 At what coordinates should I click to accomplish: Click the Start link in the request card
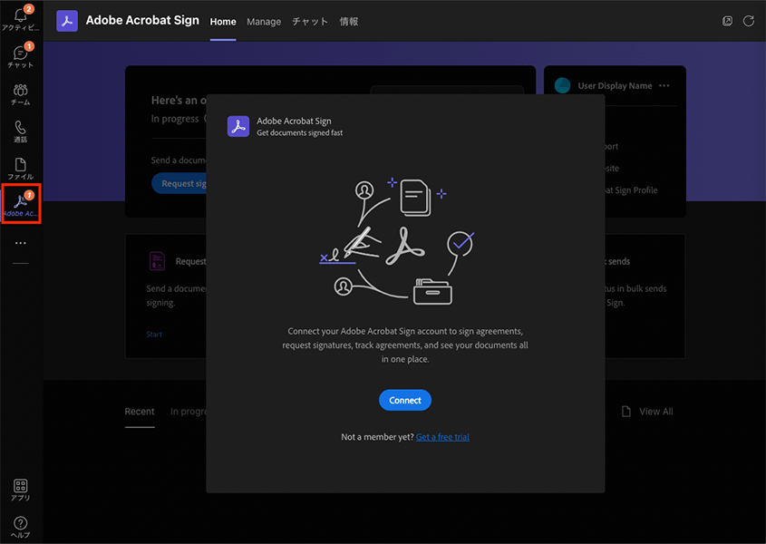[154, 335]
